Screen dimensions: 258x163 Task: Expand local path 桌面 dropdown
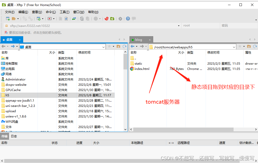[103, 47]
